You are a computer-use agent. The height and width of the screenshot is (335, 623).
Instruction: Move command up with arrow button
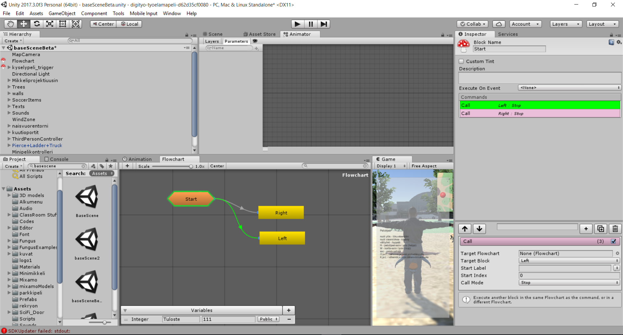[465, 229]
